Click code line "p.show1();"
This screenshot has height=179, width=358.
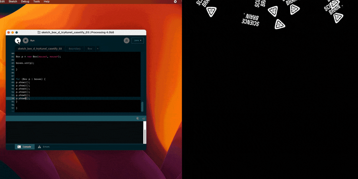click(23, 82)
